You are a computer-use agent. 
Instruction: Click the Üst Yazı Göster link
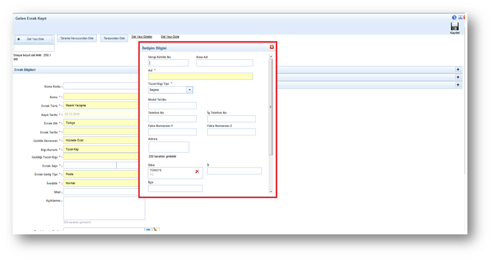point(142,37)
